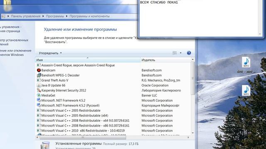The image size is (266, 149).
Task: Click the Visual C++ 2008 x64 icon
Action: [x=39, y=120]
